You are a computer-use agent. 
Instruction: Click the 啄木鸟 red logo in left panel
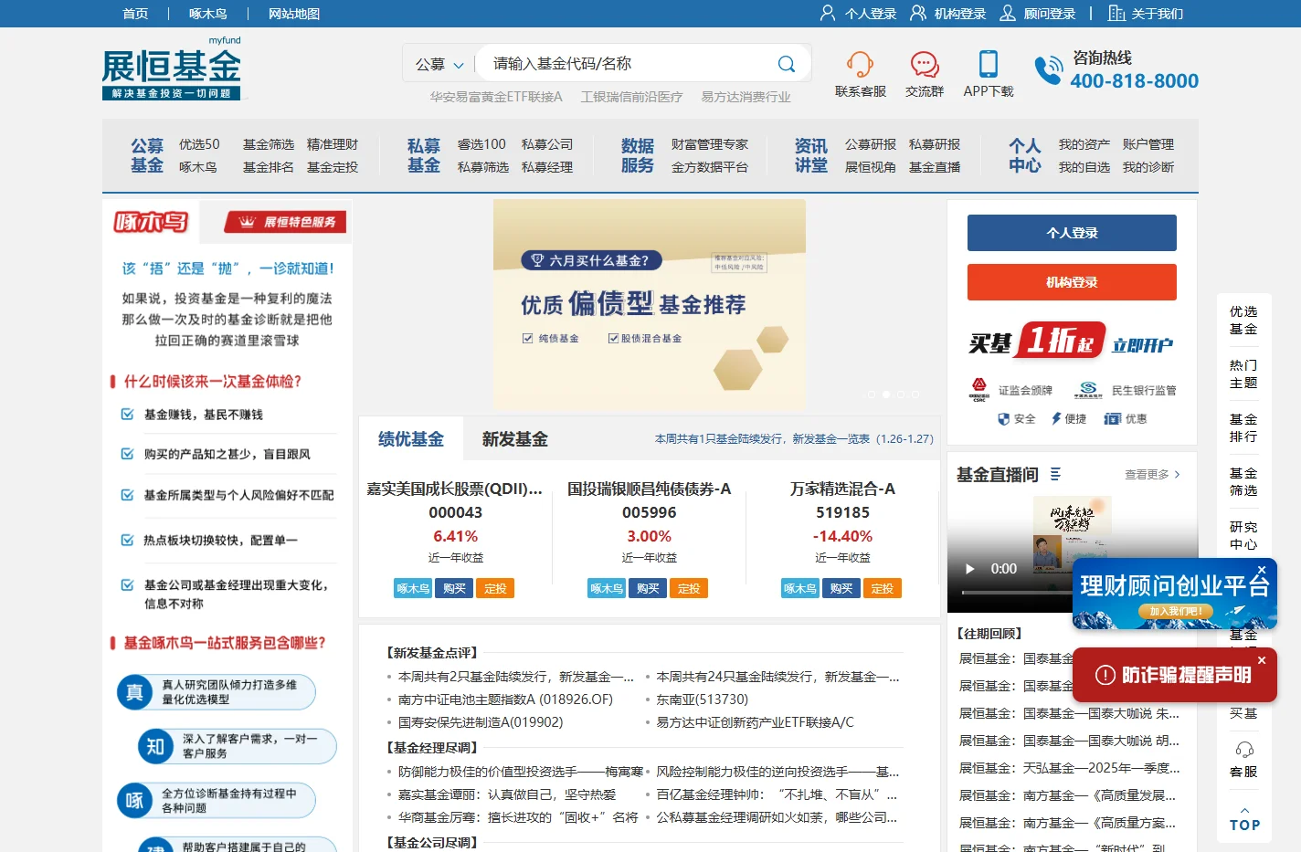[x=151, y=221]
